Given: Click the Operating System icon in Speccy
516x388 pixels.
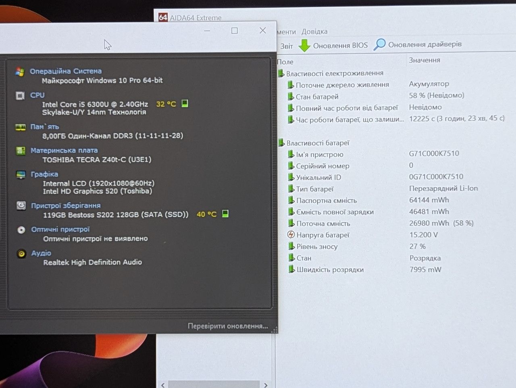Looking at the screenshot, I should tap(20, 72).
